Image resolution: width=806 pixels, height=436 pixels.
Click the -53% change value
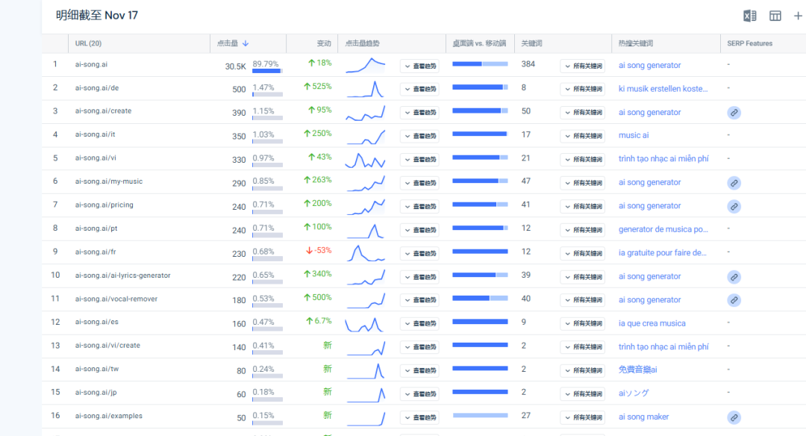pyautogui.click(x=319, y=250)
